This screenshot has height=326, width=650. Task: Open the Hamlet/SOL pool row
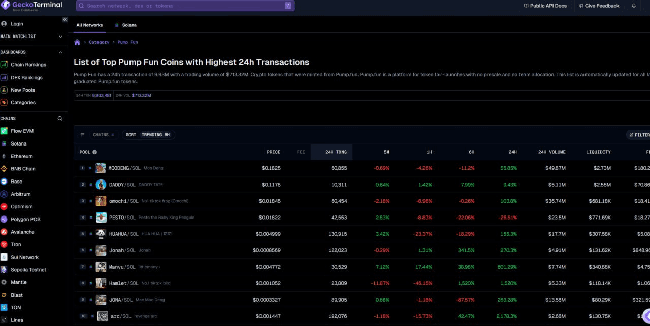tap(362, 283)
